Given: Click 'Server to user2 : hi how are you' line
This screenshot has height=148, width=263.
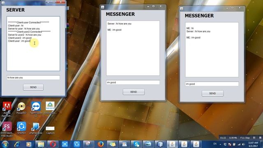Looking at the screenshot, I should (x=25, y=35).
